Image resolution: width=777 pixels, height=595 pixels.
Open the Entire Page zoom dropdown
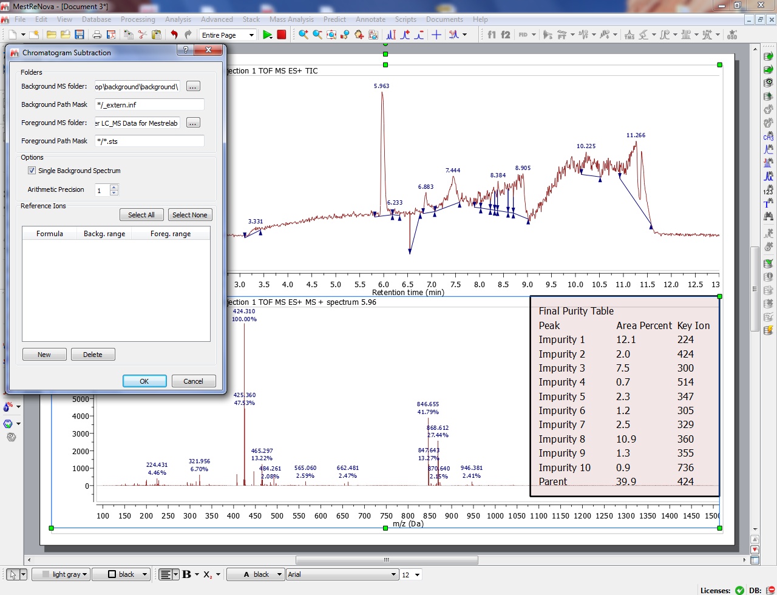228,35
